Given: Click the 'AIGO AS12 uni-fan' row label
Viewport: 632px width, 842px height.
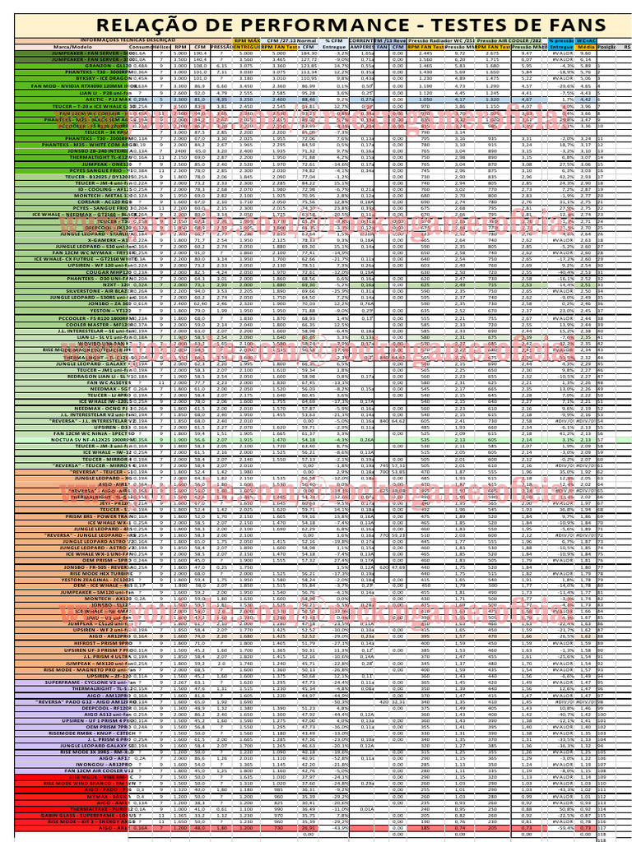Looking at the screenshot, I should click(106, 715).
